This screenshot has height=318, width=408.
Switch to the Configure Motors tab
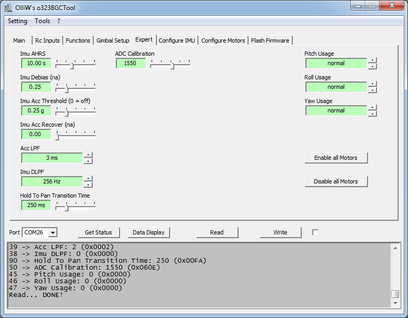pyautogui.click(x=223, y=40)
